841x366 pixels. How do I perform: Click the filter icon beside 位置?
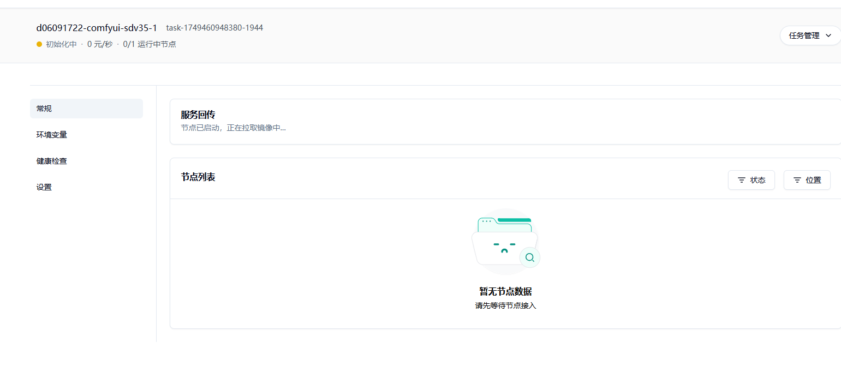[797, 180]
